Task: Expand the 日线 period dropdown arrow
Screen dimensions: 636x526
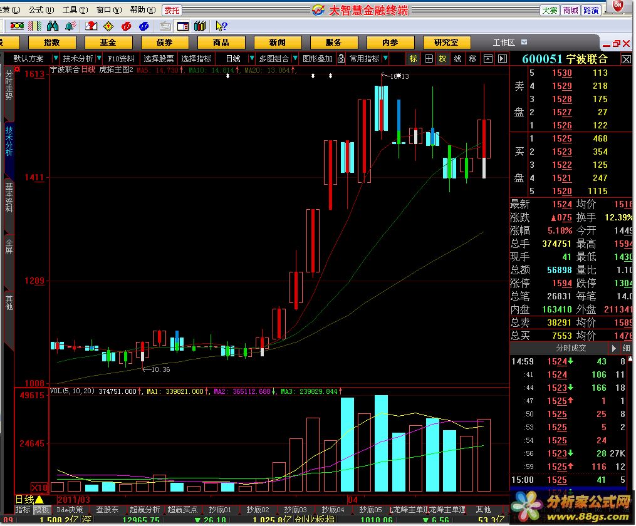Action: [x=251, y=58]
